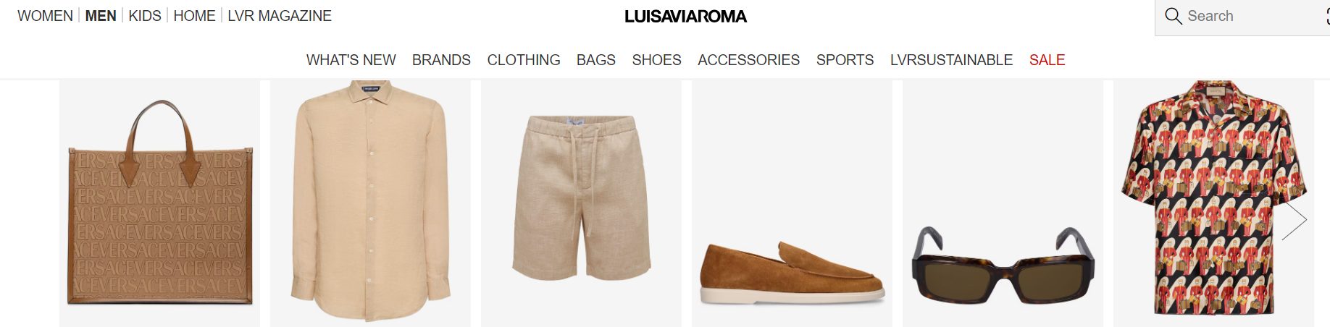View the brown suede loafer

pyautogui.click(x=792, y=203)
